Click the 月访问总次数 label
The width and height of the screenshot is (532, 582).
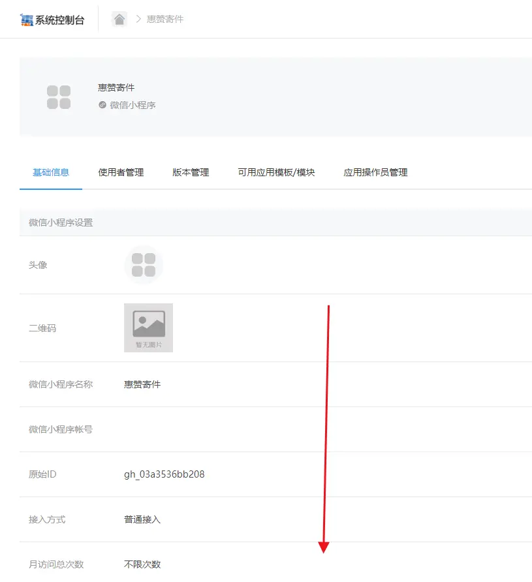pos(56,564)
